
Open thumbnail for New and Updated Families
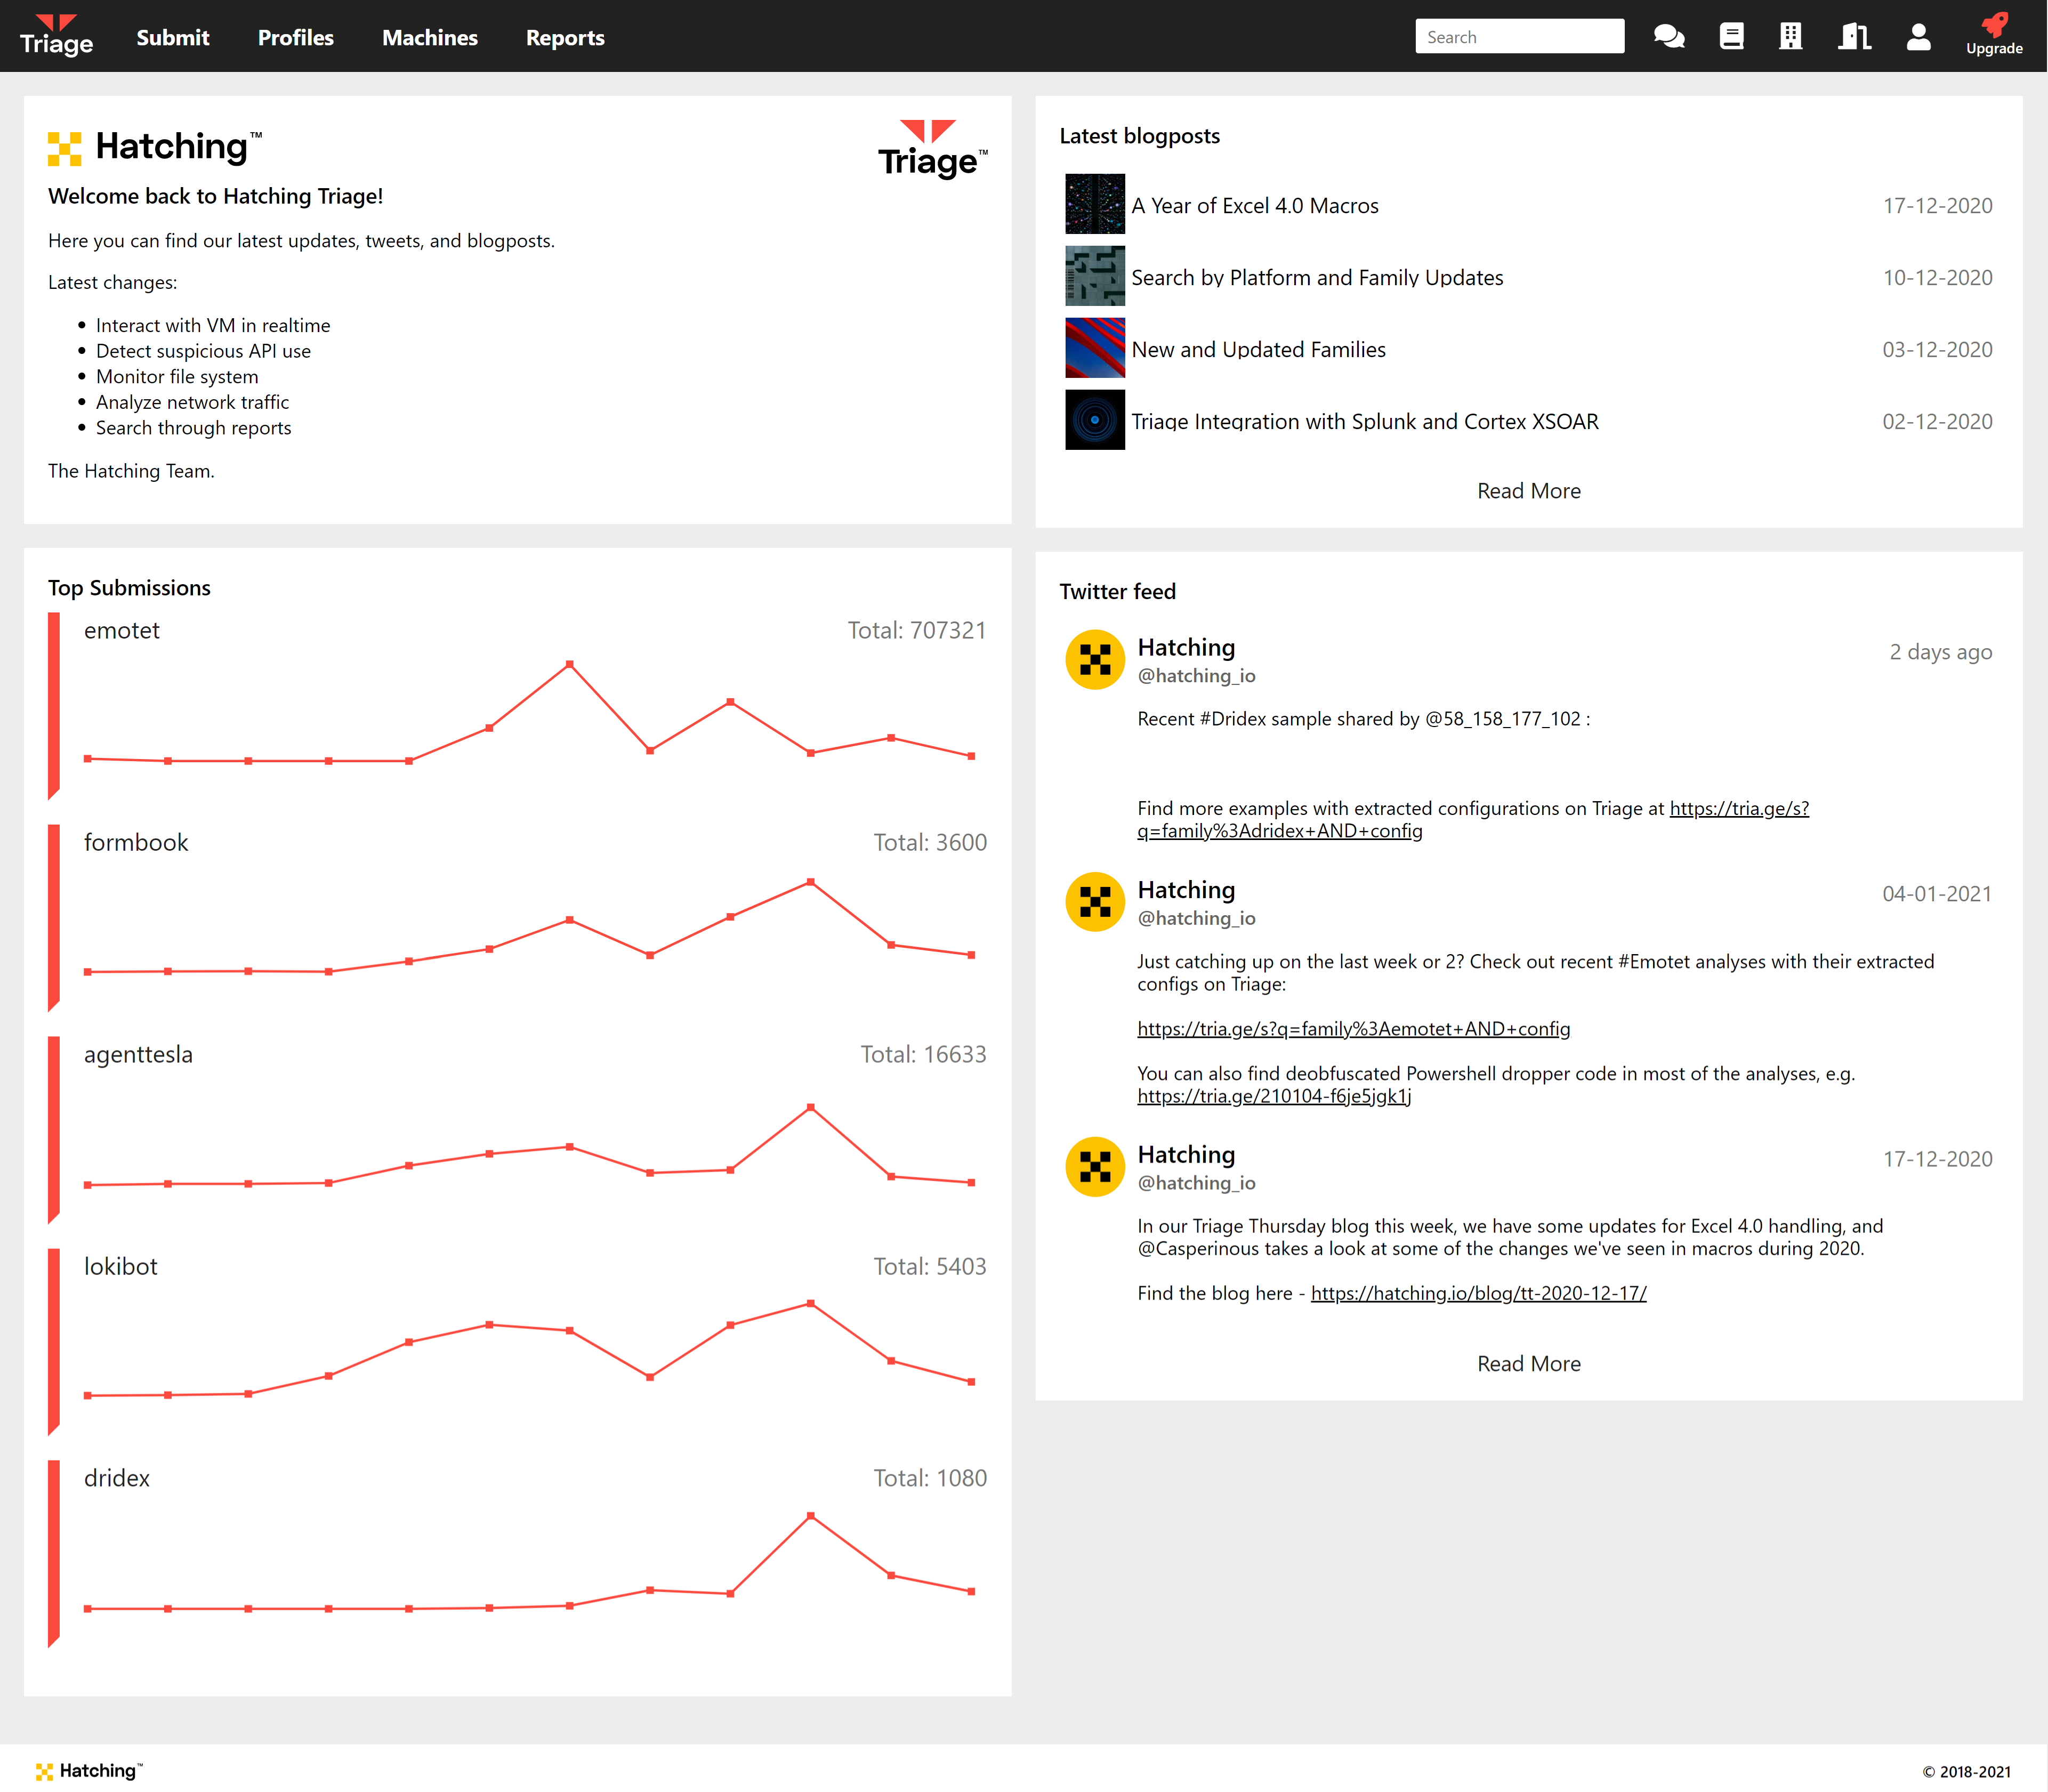[x=1095, y=348]
